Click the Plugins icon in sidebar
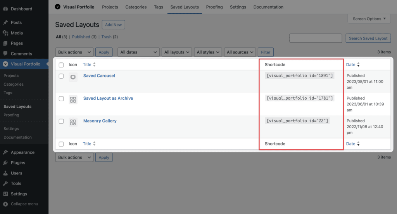The height and width of the screenshot is (214, 397). [5, 162]
